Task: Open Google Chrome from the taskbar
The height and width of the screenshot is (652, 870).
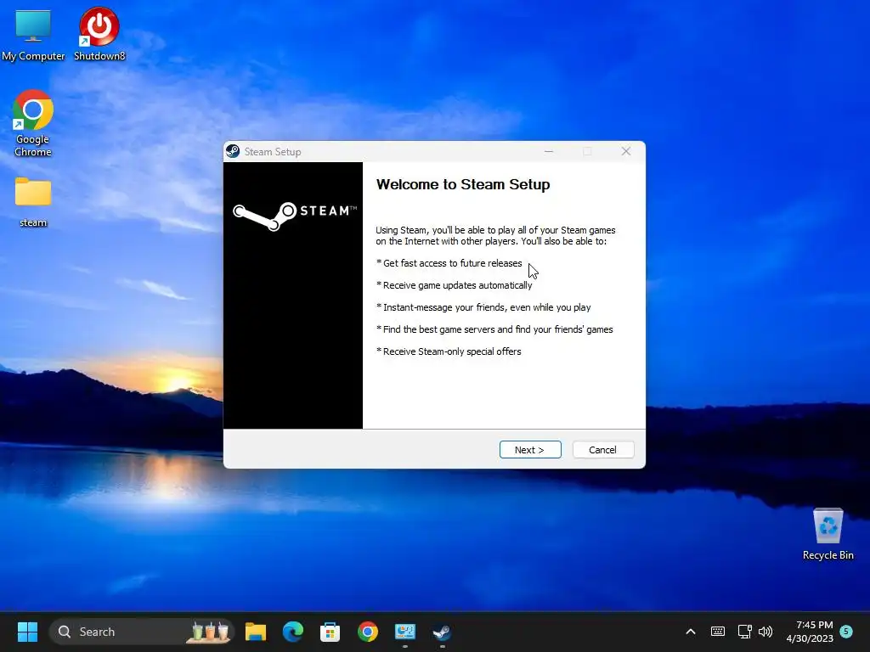Action: coord(367,632)
